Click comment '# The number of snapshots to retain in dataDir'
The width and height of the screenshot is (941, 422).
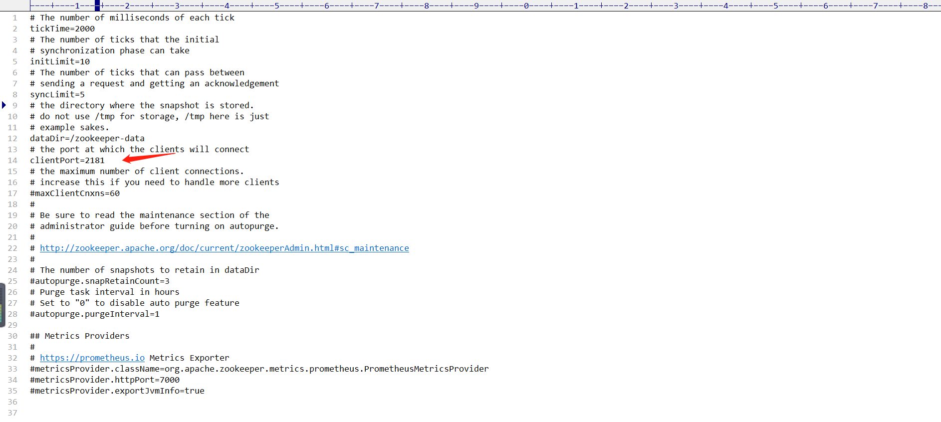point(145,270)
